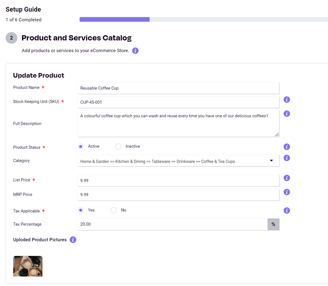Open the Category dropdown arrow
328x286 pixels.
(x=271, y=160)
